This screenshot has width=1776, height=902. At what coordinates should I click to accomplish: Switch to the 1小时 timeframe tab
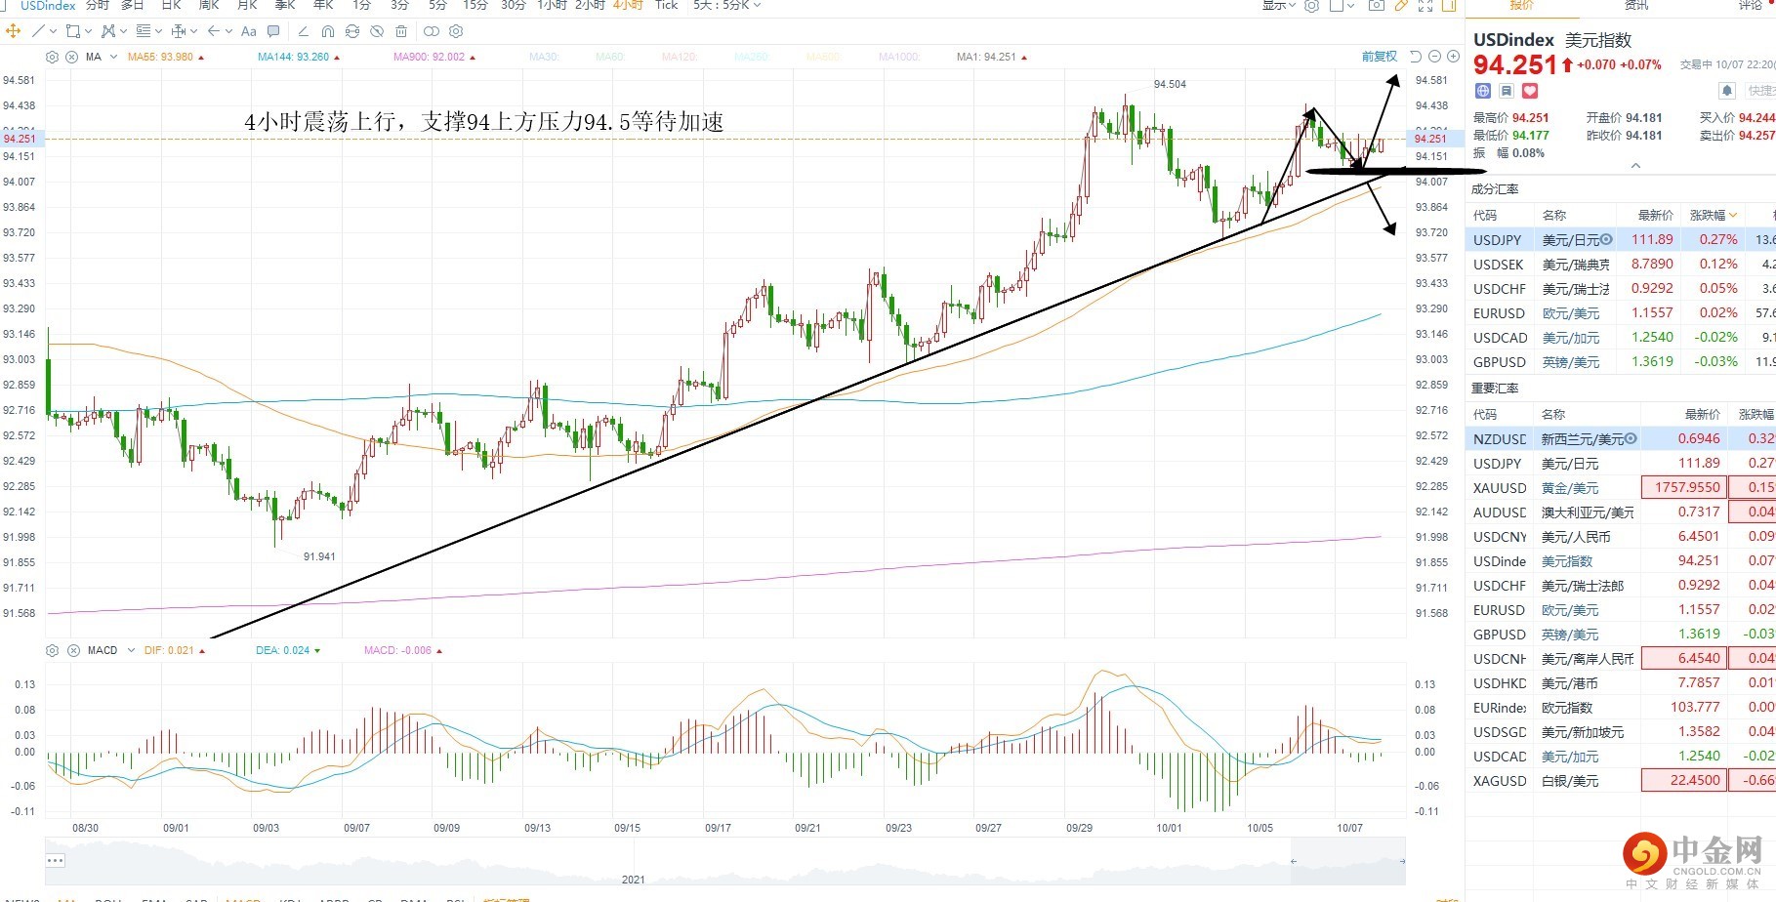pyautogui.click(x=552, y=5)
